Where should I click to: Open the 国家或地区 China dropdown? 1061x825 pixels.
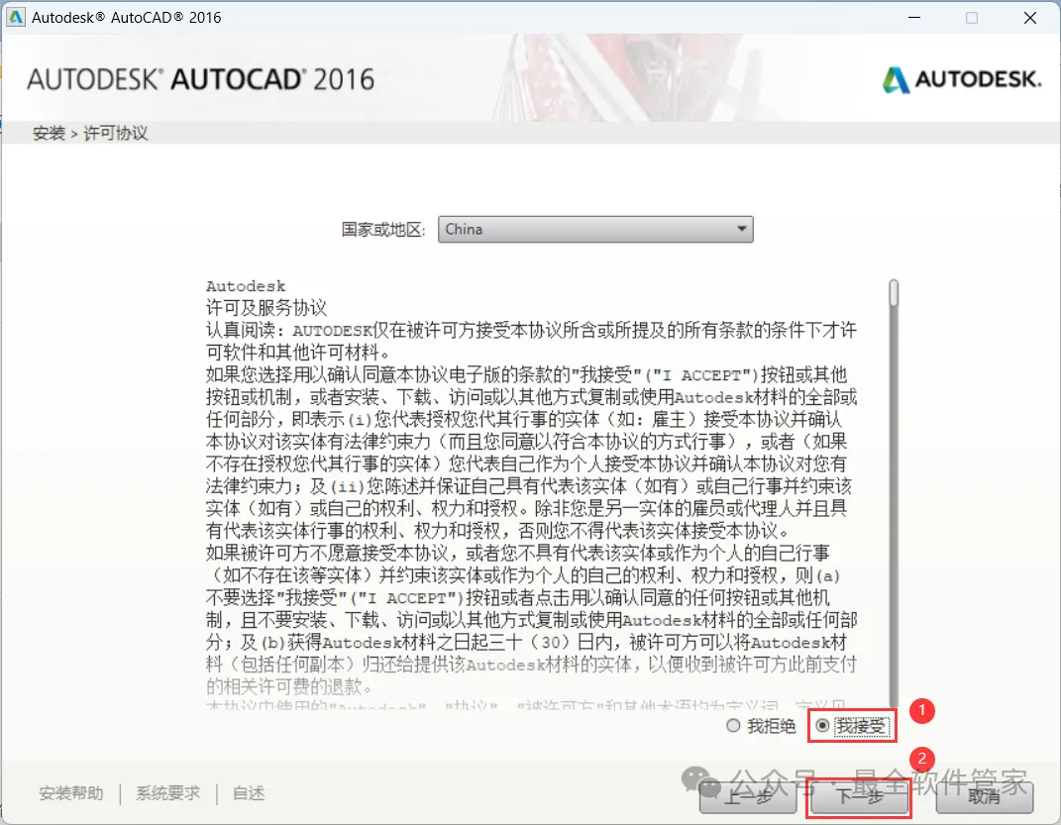coord(595,229)
